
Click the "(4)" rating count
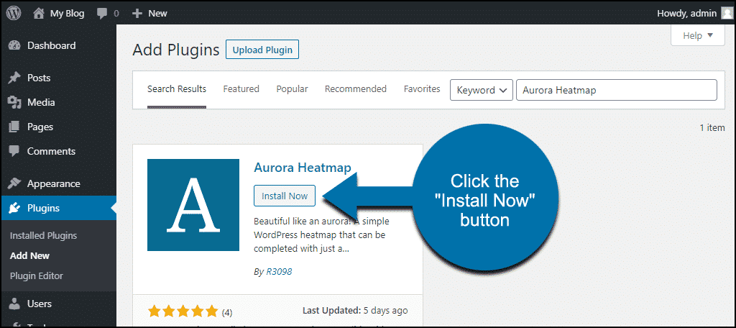[x=226, y=313]
